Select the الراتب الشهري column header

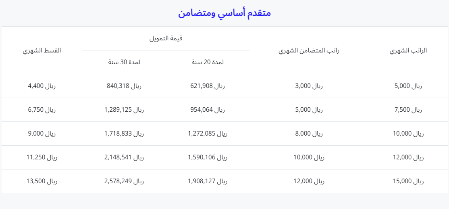[408, 50]
